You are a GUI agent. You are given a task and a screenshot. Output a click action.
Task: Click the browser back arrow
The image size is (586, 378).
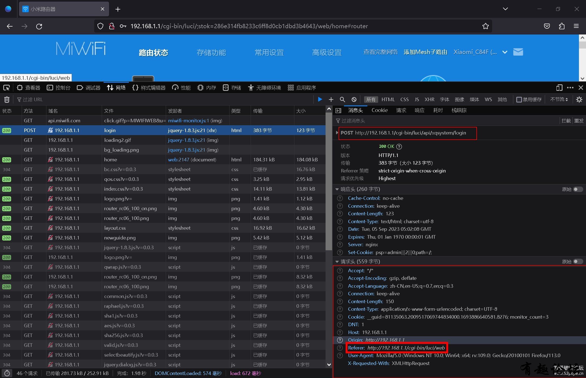click(10, 26)
